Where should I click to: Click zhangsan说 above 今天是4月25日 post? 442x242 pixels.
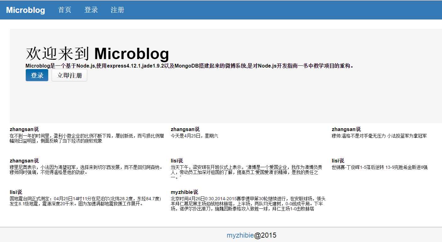tap(185, 129)
